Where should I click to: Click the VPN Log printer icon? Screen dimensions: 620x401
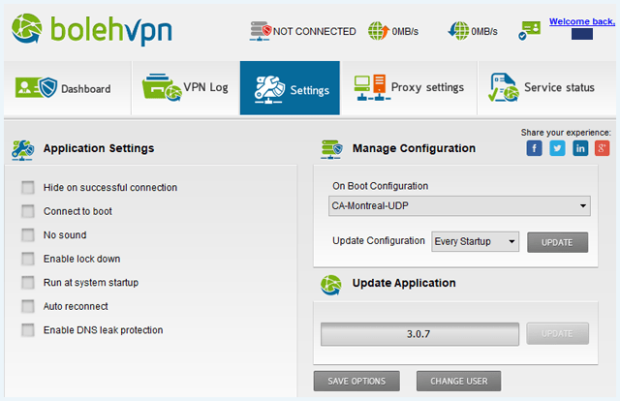click(x=162, y=87)
